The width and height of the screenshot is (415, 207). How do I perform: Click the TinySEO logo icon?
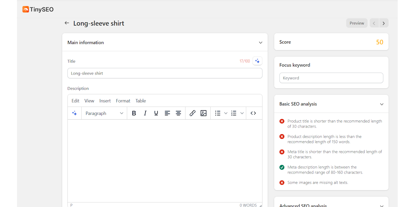pos(26,9)
